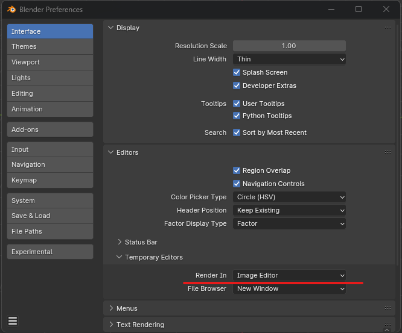The image size is (402, 333).
Task: Click the Blender logo icon in title bar
Action: [x=11, y=10]
